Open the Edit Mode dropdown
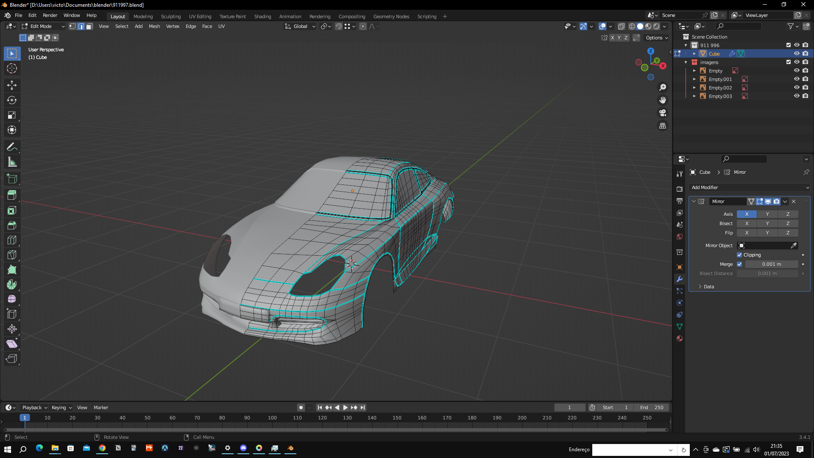This screenshot has height=458, width=814. 43,26
